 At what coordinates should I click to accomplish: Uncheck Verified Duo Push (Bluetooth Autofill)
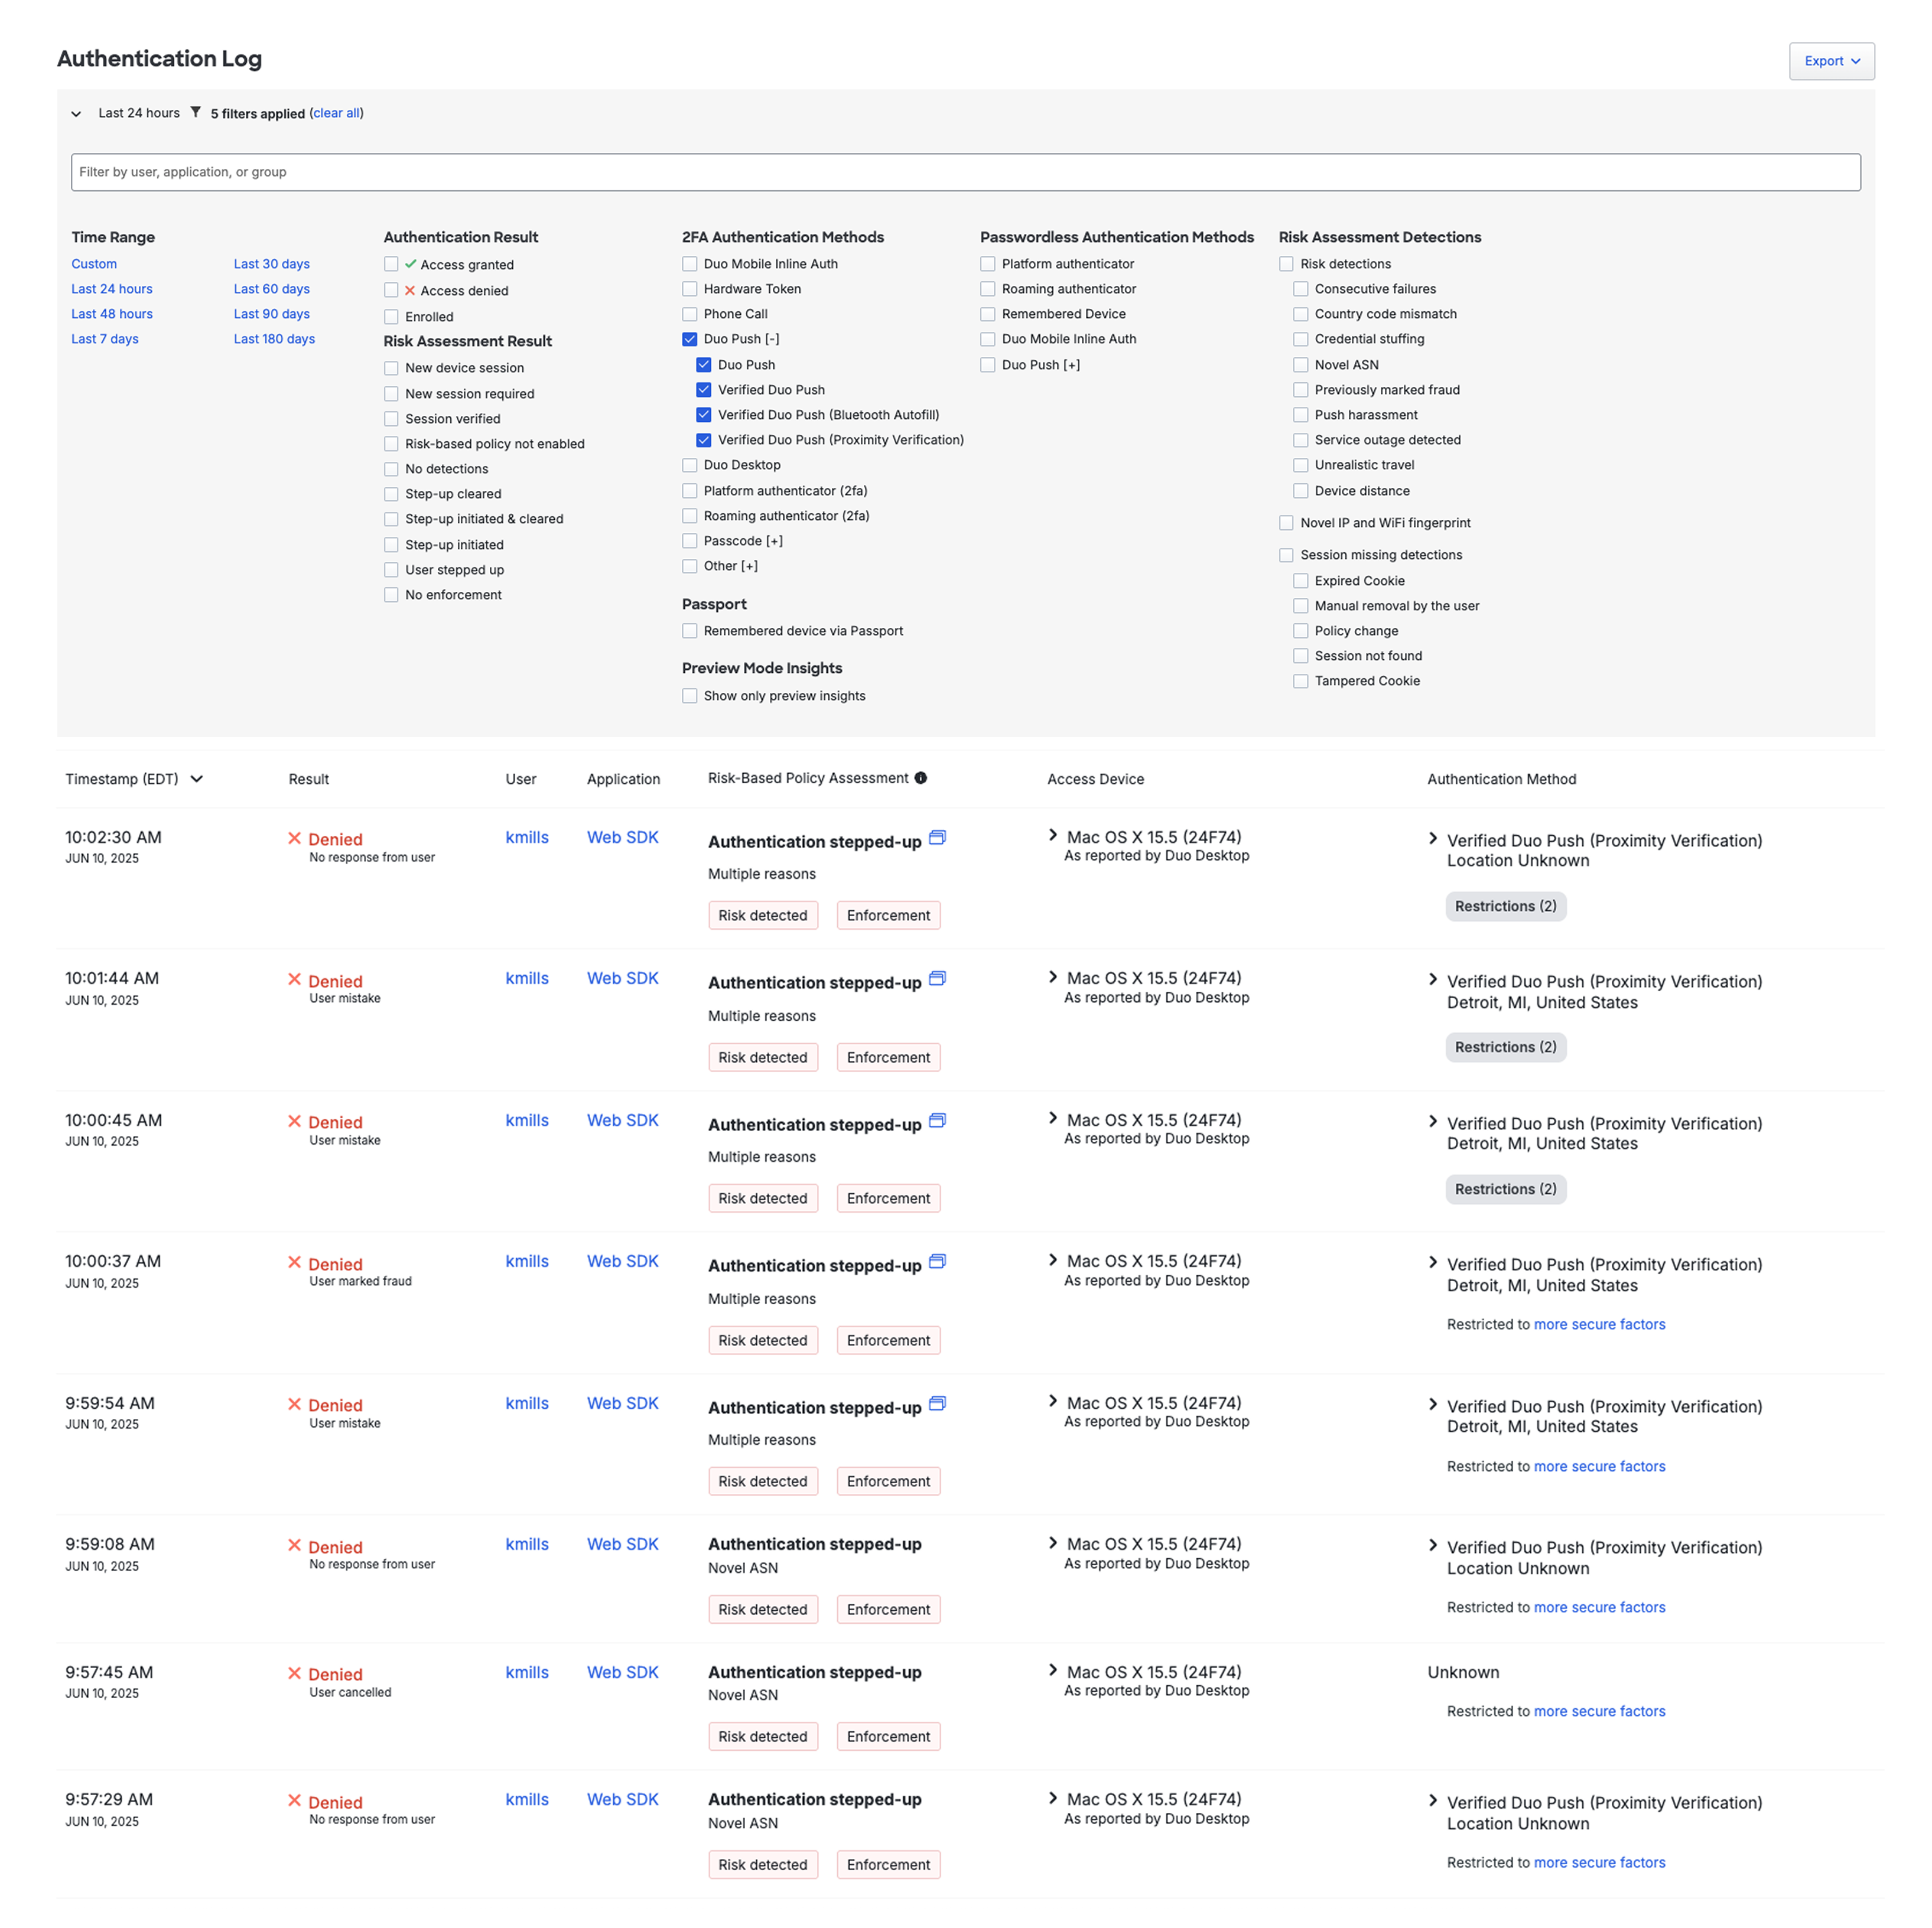coord(704,415)
